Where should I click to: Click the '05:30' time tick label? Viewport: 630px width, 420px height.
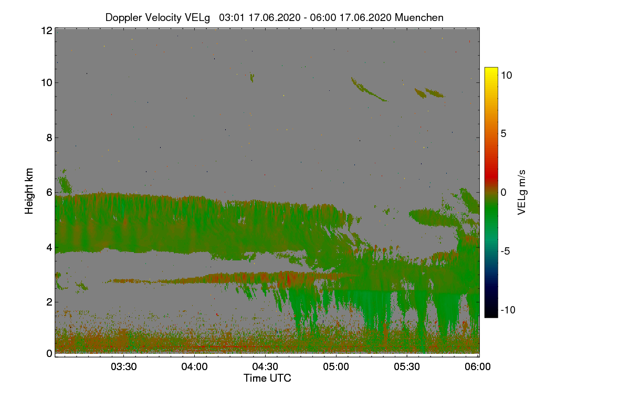pos(407,367)
